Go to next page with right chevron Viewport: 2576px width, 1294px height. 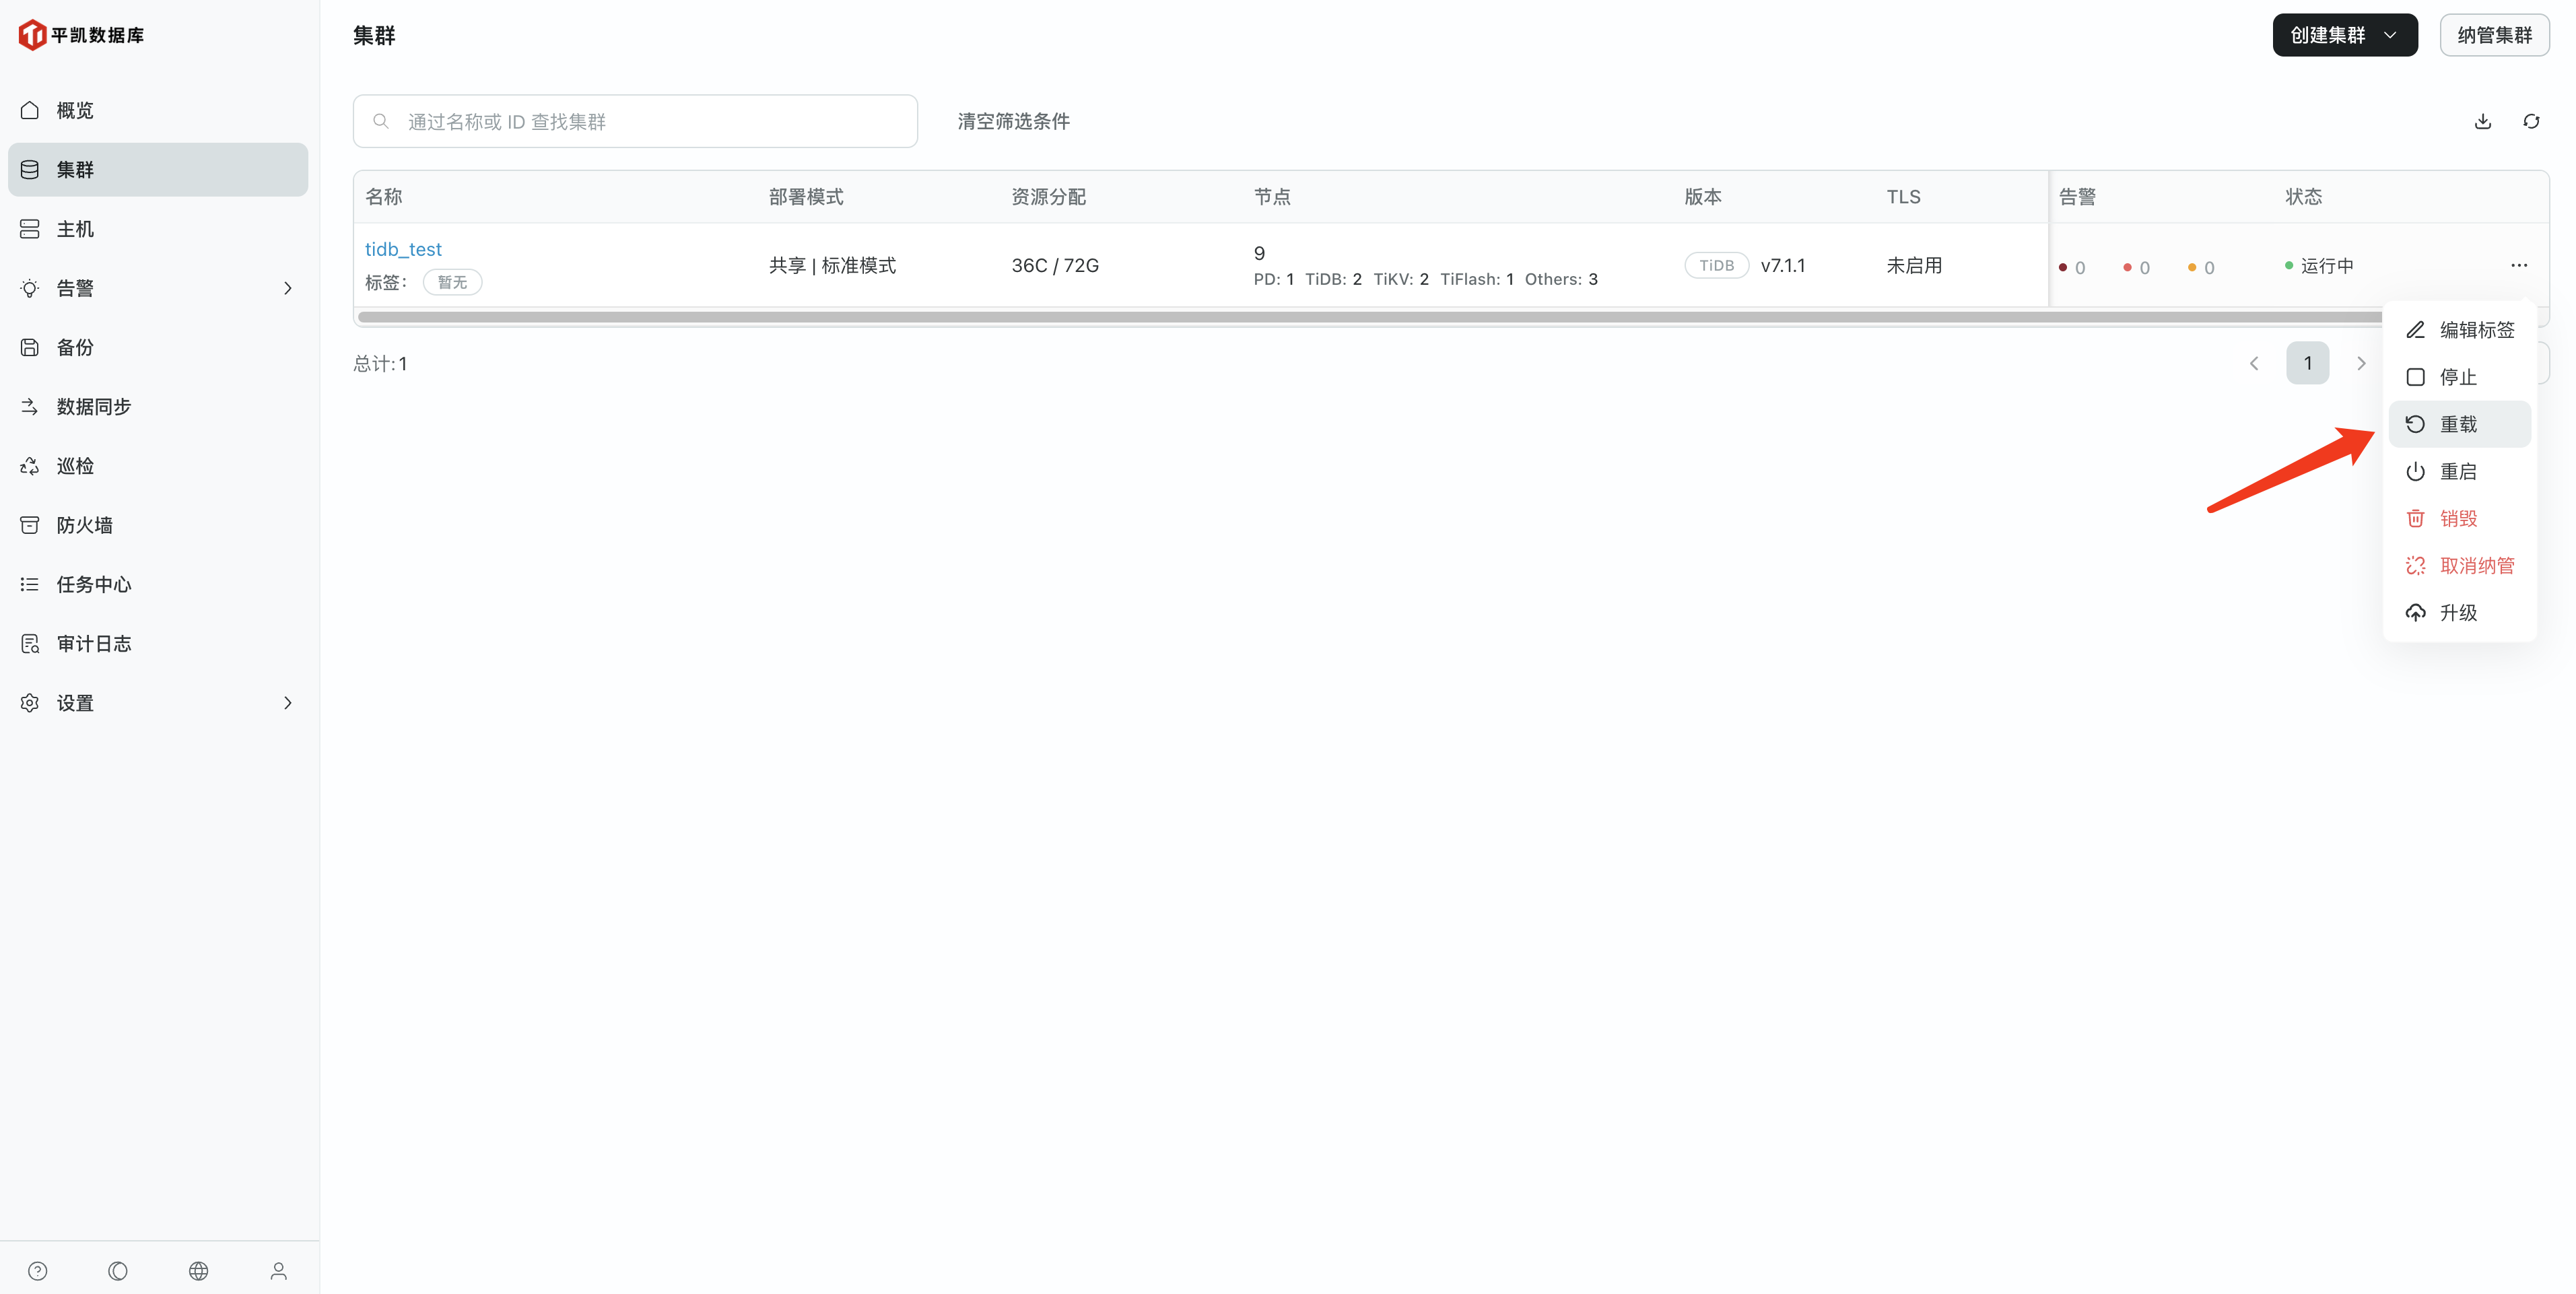point(2361,363)
